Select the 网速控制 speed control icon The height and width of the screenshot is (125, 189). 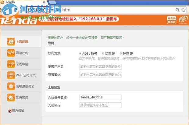click(11, 53)
